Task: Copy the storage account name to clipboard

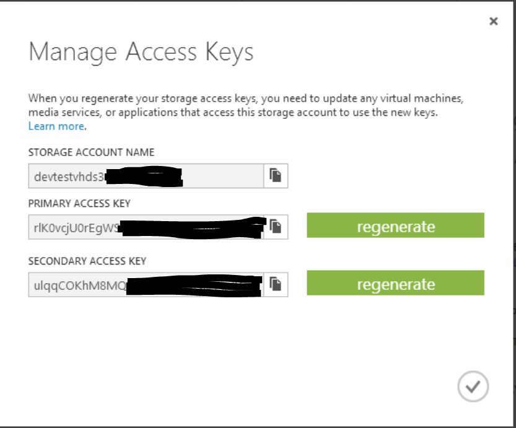Action: tap(276, 176)
